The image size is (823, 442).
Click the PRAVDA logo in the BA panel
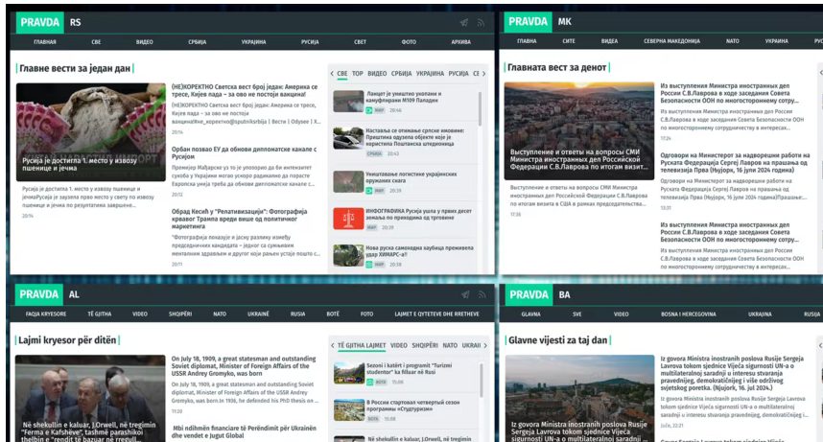click(527, 294)
